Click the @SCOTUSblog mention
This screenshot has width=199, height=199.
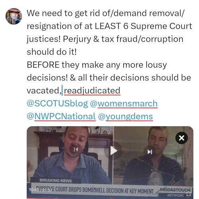[x=57, y=103]
